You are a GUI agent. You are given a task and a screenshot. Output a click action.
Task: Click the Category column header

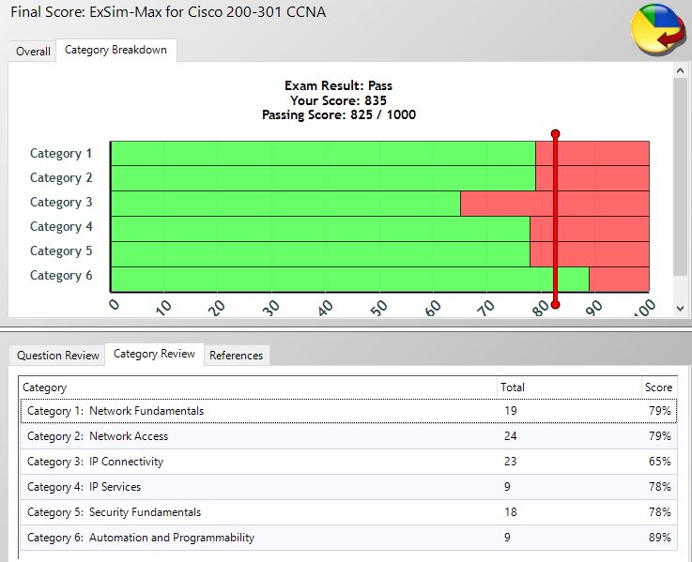tap(258, 387)
